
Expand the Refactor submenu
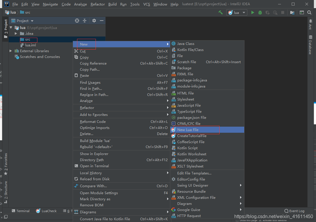tap(122, 108)
